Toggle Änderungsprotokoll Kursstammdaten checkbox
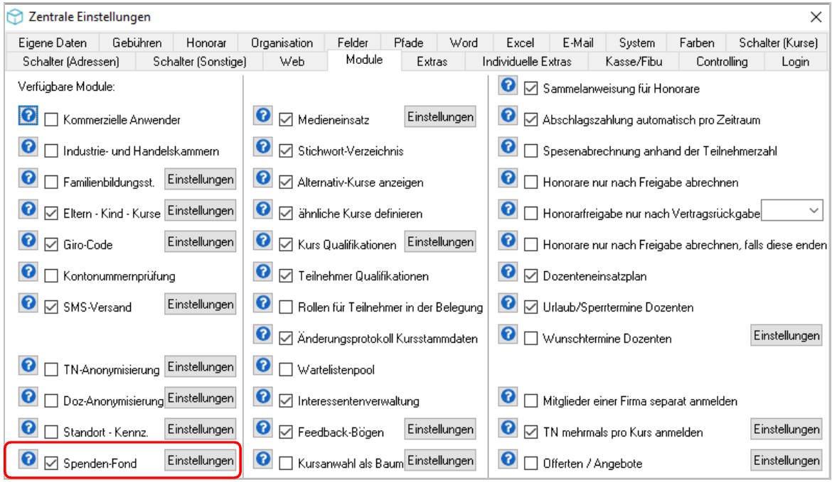 [286, 339]
